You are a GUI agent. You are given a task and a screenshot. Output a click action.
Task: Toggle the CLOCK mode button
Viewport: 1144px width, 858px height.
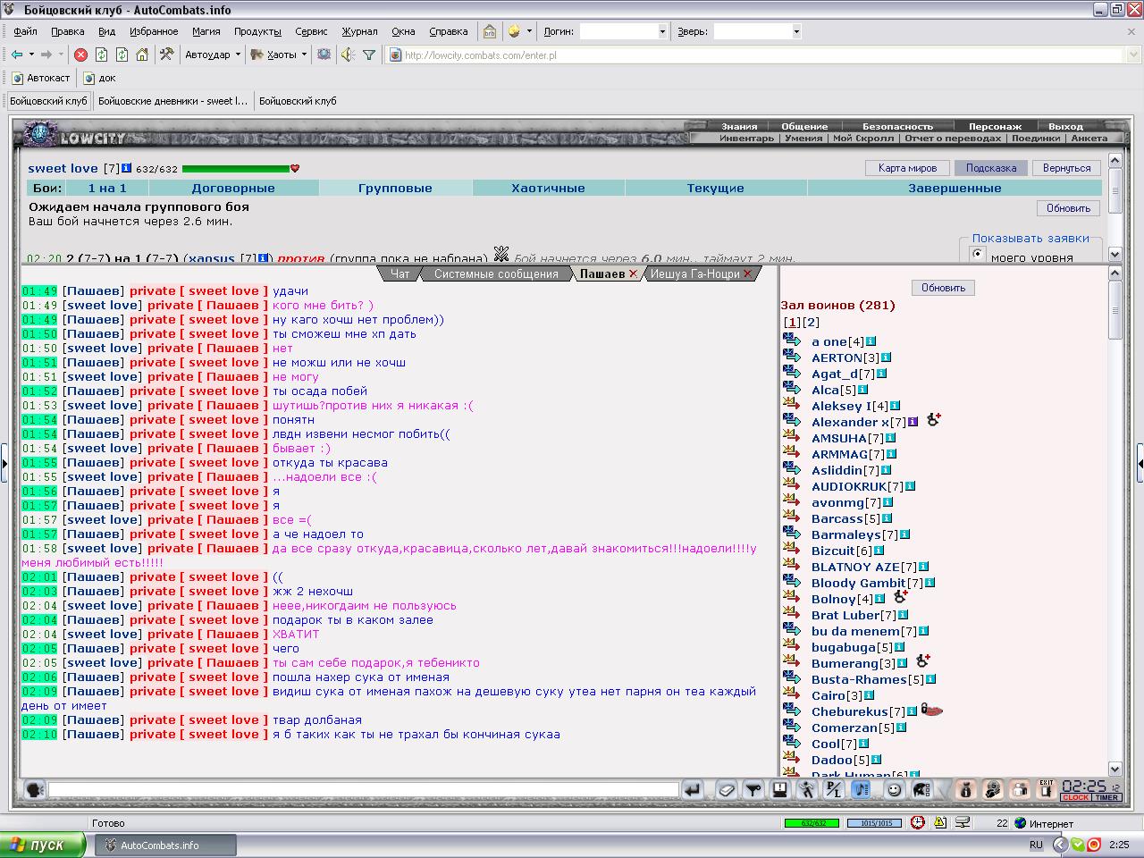[x=1076, y=797]
